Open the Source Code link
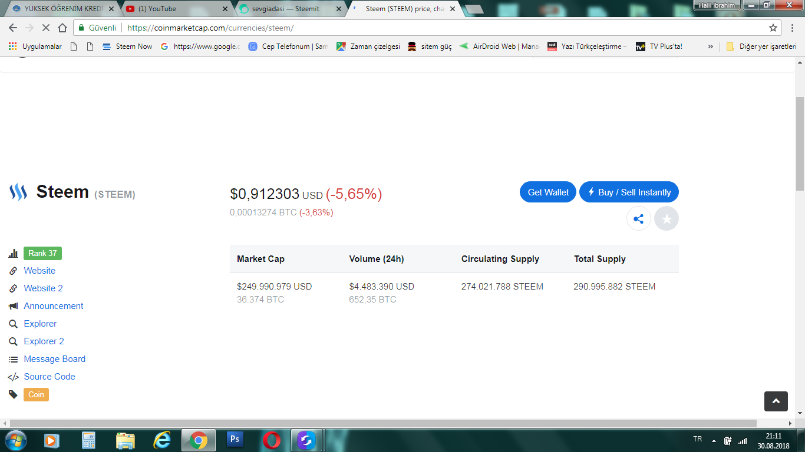Image resolution: width=805 pixels, height=452 pixels. coord(50,377)
